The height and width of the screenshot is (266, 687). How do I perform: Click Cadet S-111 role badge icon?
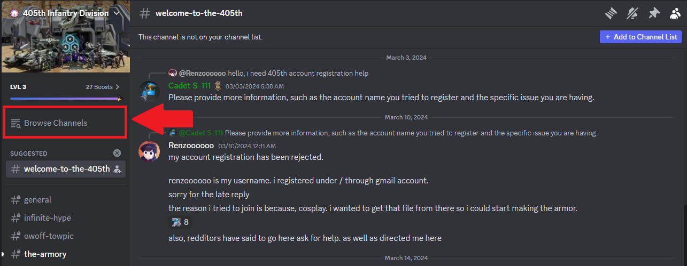[218, 85]
